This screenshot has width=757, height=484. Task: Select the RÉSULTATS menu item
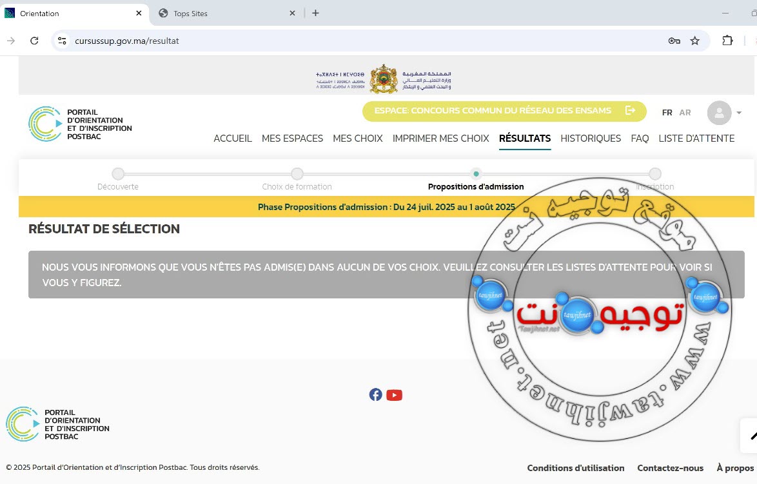[525, 139]
